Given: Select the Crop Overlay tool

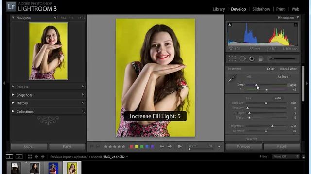Looking at the screenshot, I should click(x=232, y=58).
